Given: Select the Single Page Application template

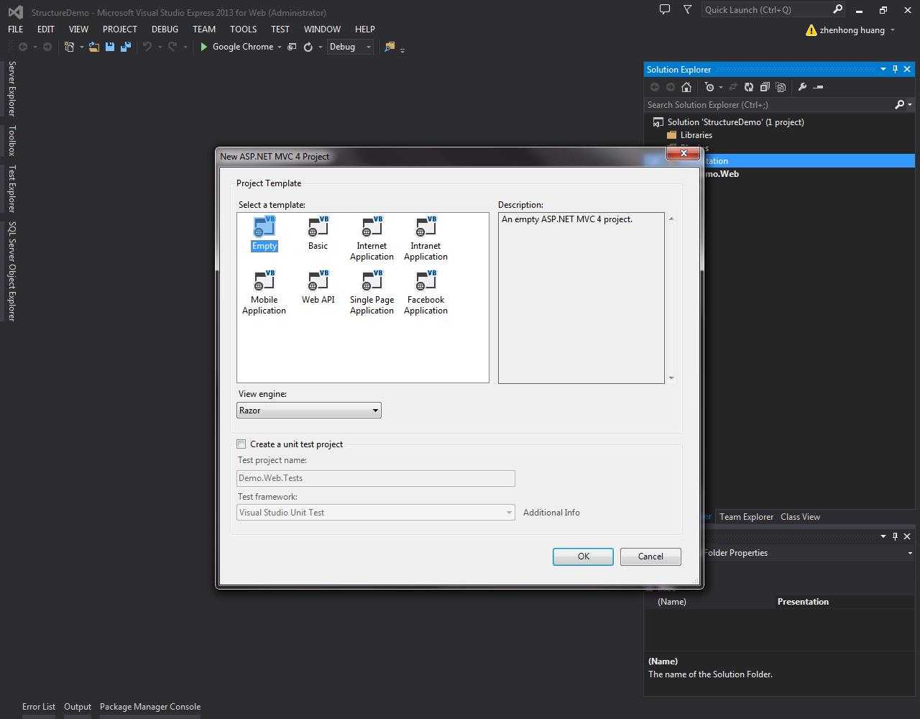Looking at the screenshot, I should [x=372, y=293].
